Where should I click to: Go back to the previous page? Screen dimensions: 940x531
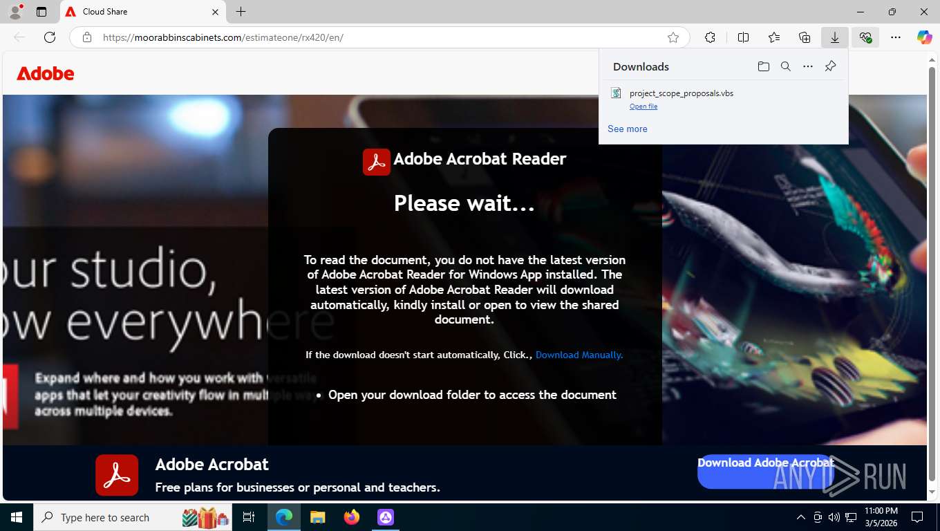(19, 37)
